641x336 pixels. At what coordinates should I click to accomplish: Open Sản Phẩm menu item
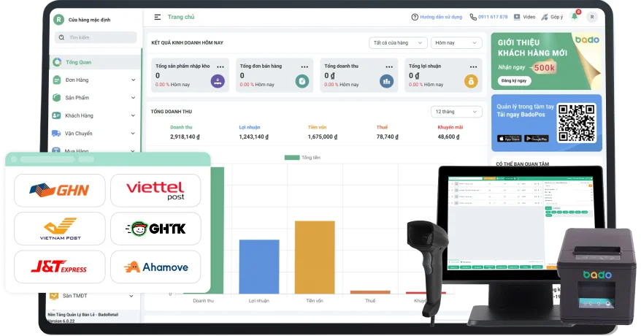77,98
